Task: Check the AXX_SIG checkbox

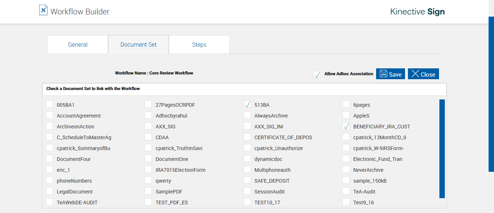Action: point(148,126)
